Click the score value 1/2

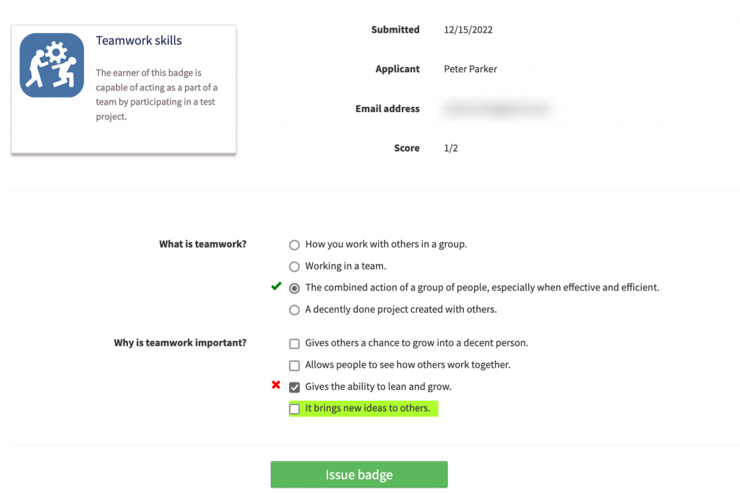click(451, 148)
